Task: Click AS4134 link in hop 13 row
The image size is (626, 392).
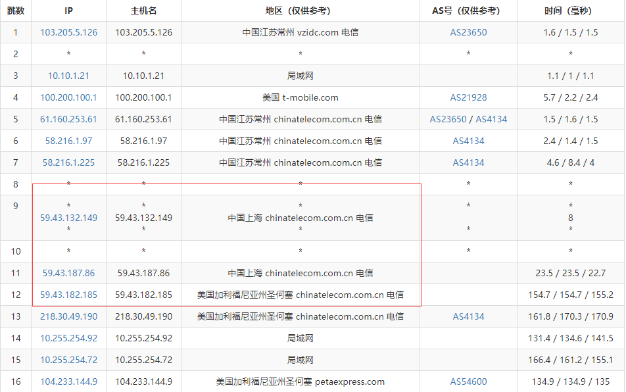Action: 468,316
